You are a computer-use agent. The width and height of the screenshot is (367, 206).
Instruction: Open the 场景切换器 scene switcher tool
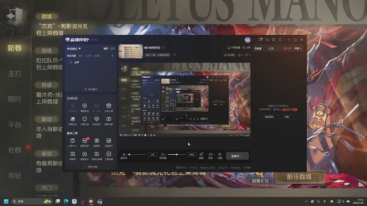[96, 156]
